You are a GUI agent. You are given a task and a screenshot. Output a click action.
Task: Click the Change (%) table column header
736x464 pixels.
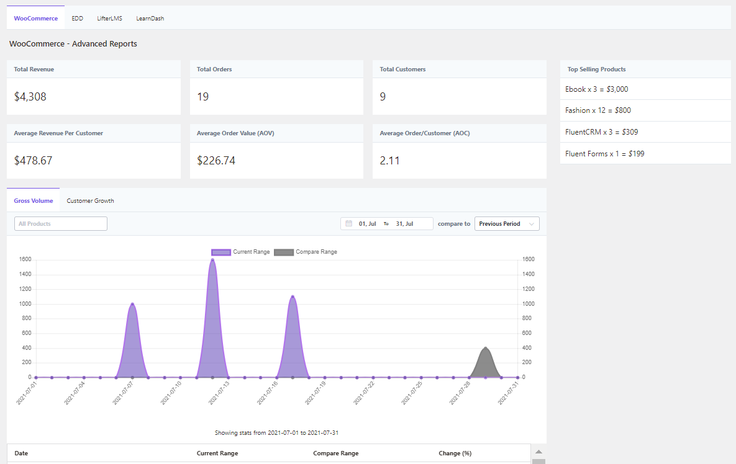(x=454, y=453)
